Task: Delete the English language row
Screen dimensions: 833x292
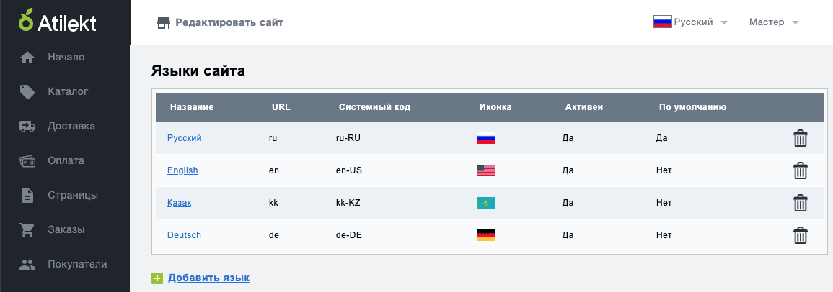Action: coord(800,170)
